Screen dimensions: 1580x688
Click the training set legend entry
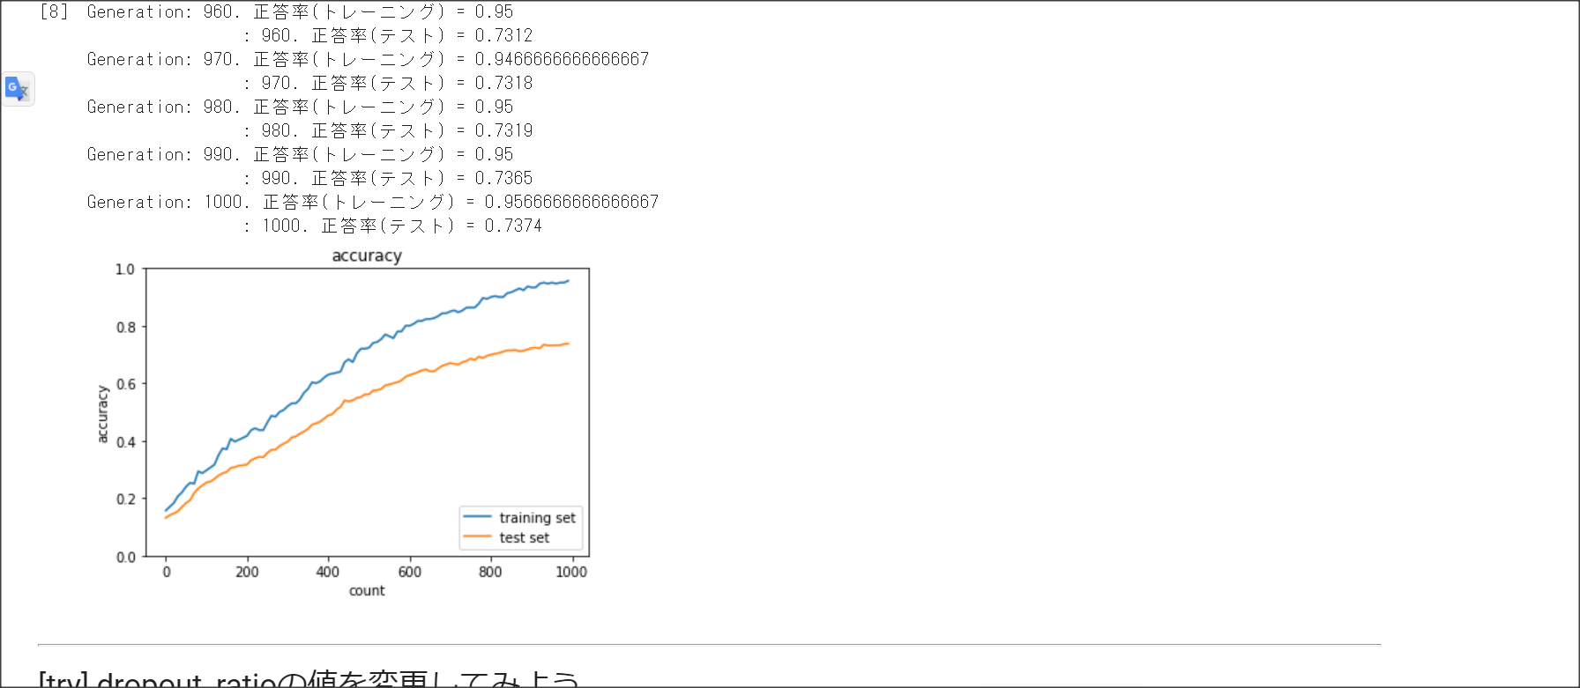click(520, 518)
